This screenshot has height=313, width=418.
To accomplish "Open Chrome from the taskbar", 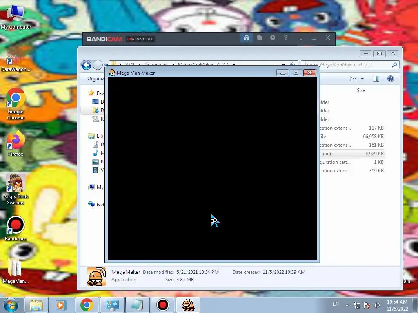I will tap(87, 305).
